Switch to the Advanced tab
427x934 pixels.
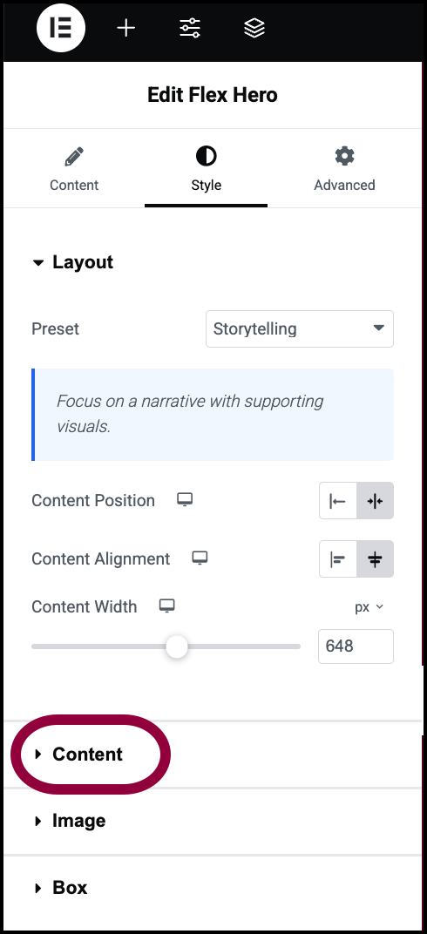(344, 170)
